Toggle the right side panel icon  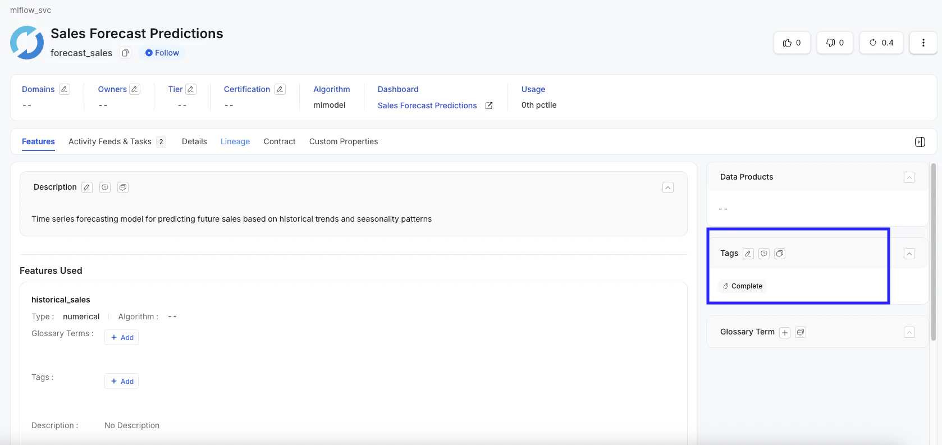tap(920, 142)
